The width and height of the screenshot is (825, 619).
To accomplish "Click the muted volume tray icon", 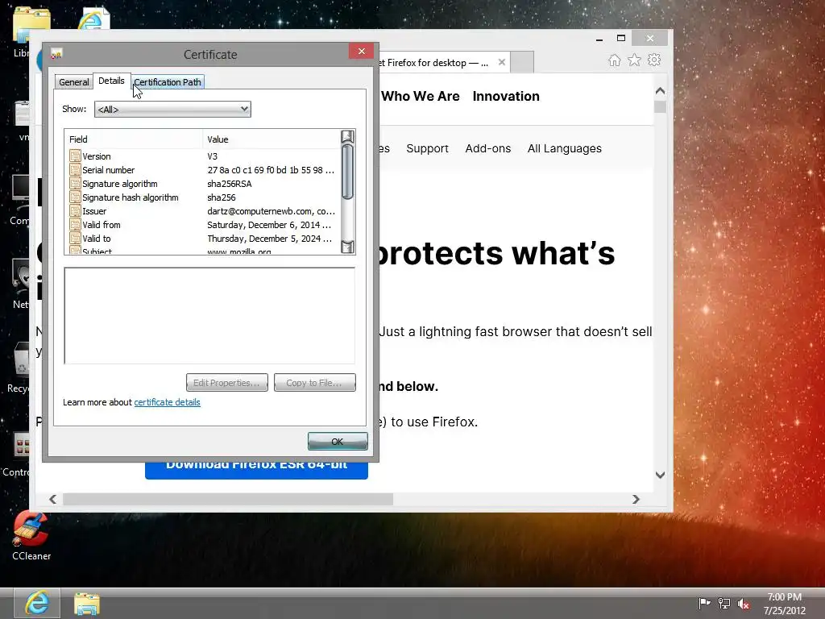I will pyautogui.click(x=744, y=604).
